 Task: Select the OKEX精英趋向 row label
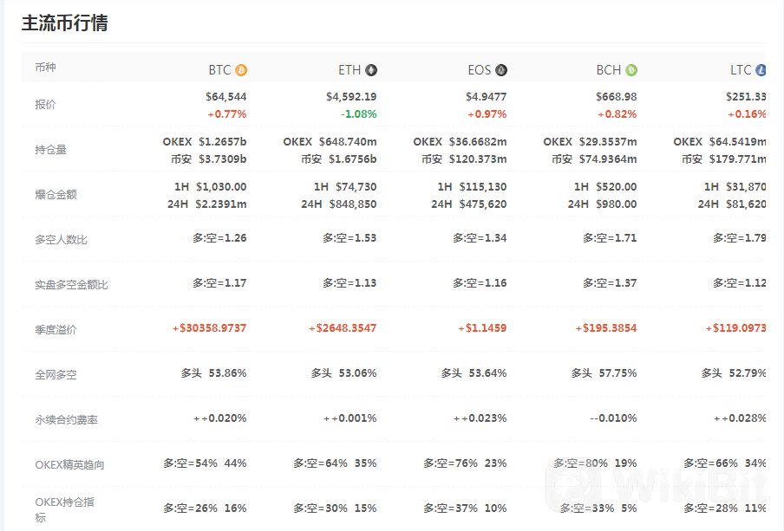tap(69, 464)
